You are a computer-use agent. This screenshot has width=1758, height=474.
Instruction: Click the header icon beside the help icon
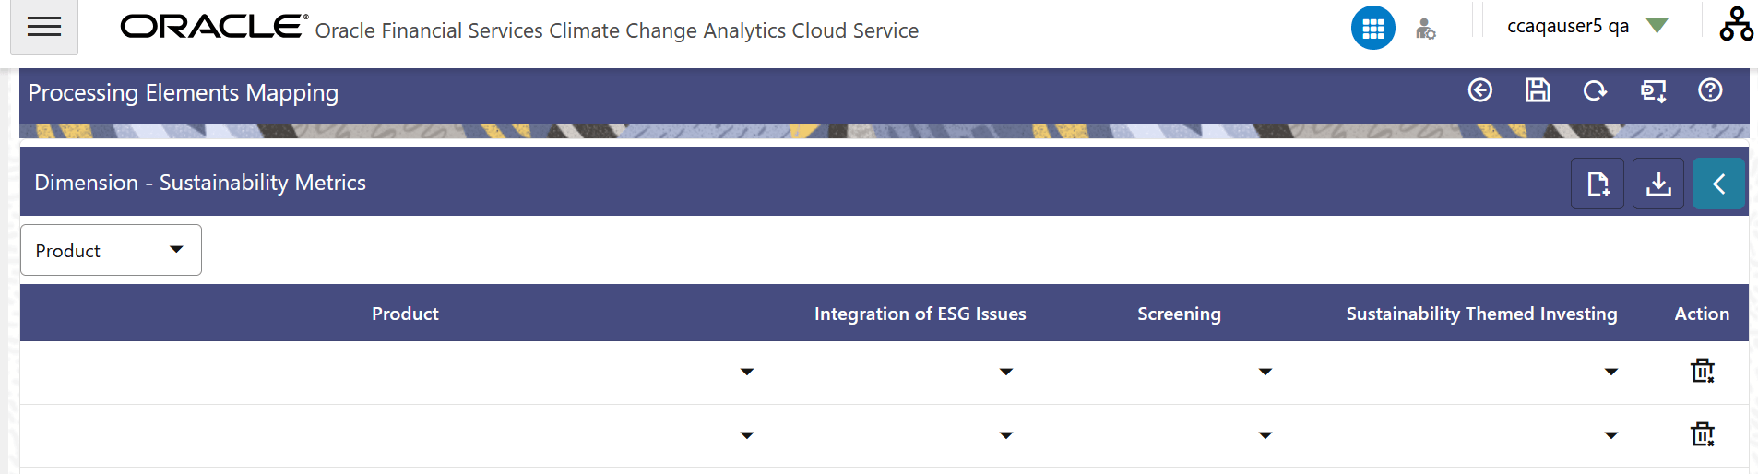click(1652, 90)
